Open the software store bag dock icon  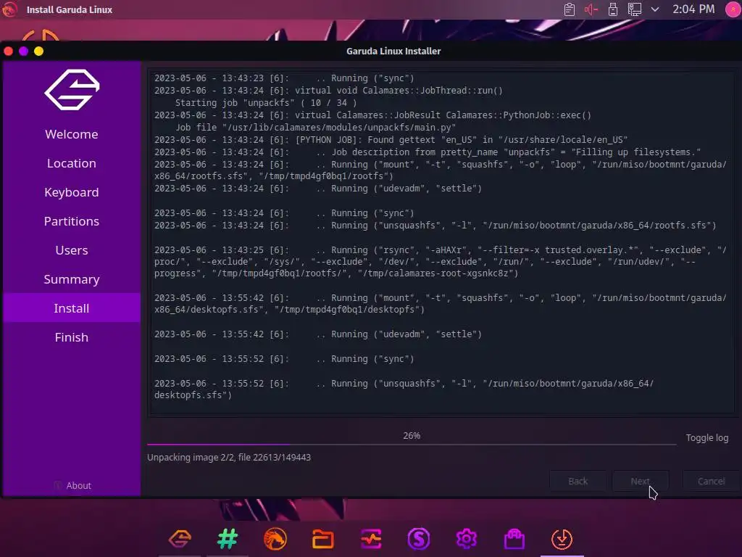[514, 539]
